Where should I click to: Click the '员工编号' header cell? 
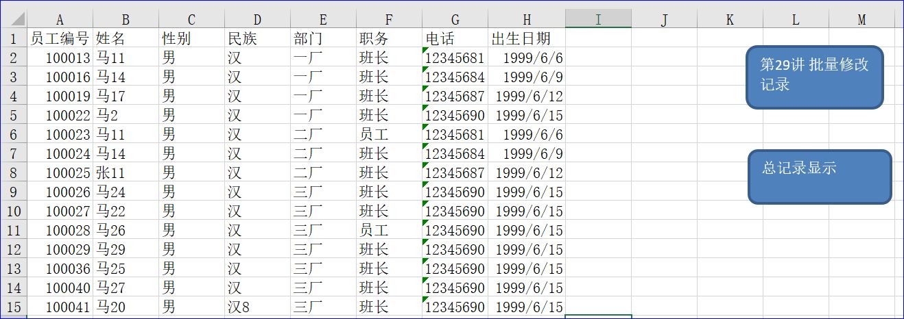[60, 38]
